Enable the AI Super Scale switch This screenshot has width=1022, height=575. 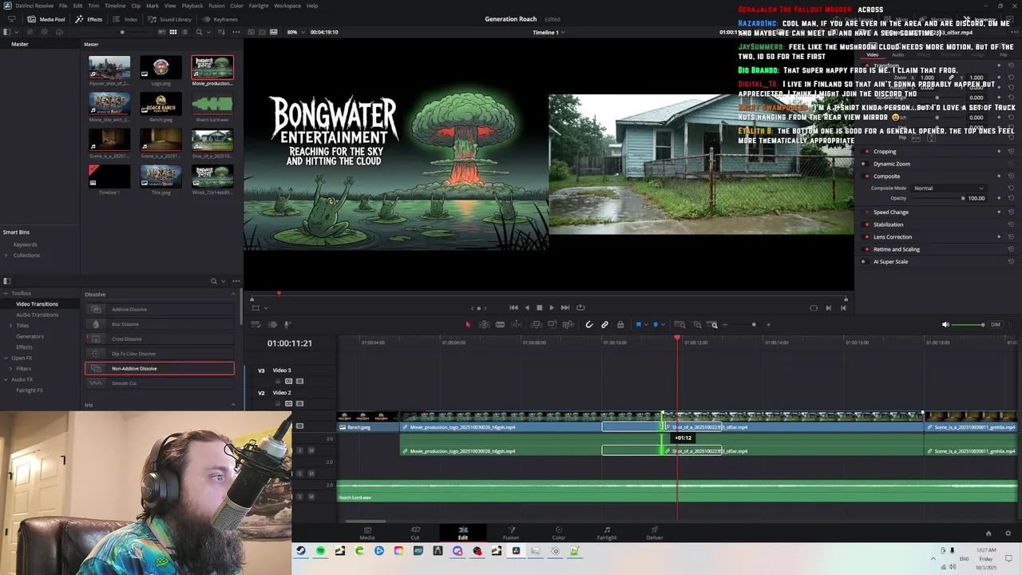pyautogui.click(x=864, y=262)
